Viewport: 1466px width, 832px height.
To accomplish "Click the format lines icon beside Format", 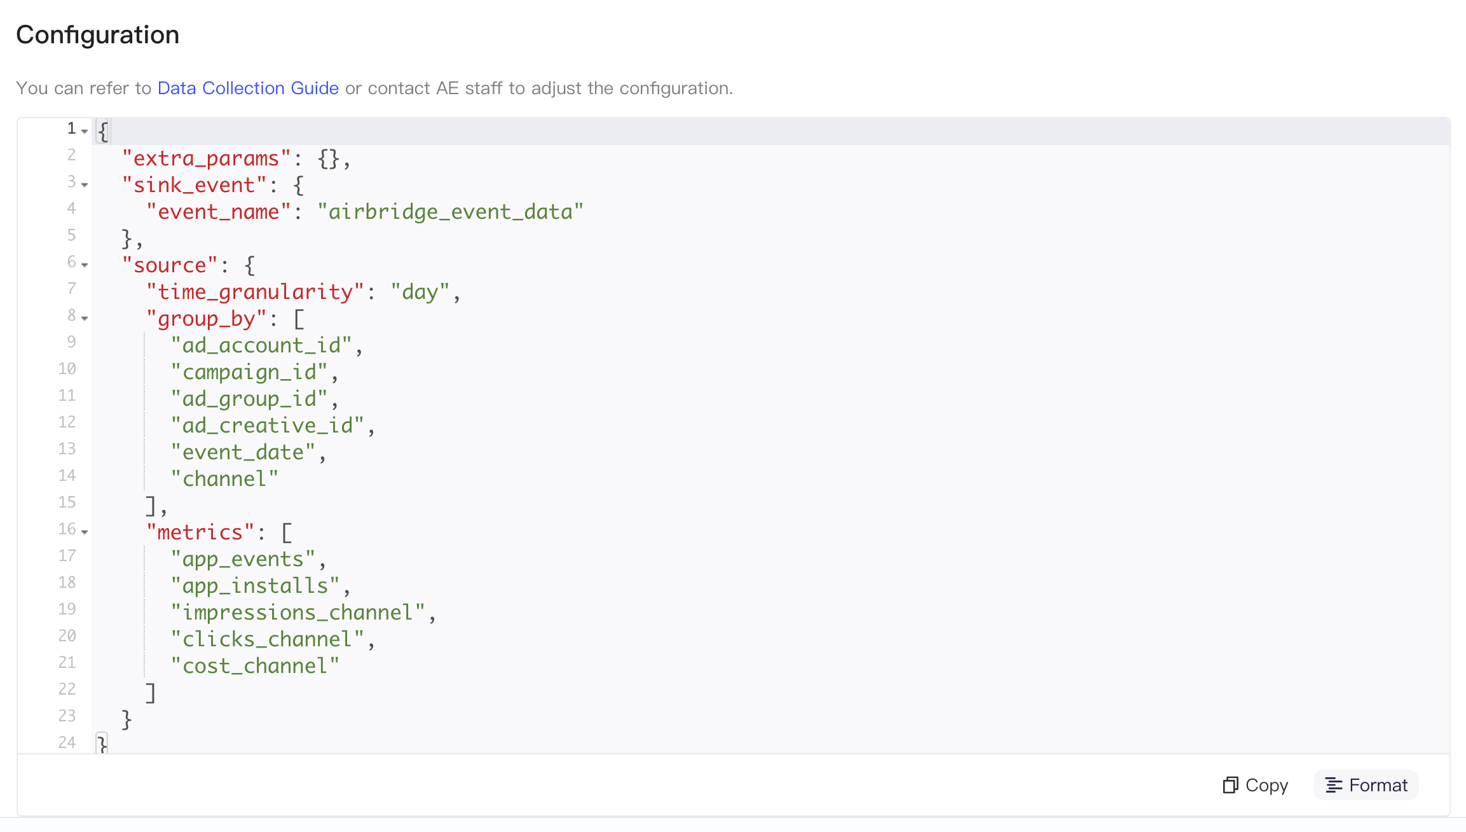I will pos(1334,786).
